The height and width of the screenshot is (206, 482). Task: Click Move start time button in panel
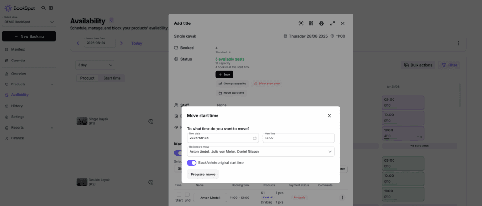click(x=231, y=93)
